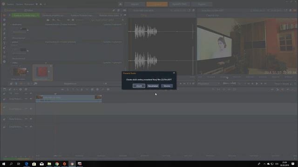Open File Explorer from the taskbar
Viewport: 298px width, 167px height.
49,164
